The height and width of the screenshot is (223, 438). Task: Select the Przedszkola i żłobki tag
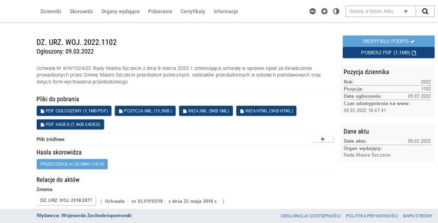72,164
